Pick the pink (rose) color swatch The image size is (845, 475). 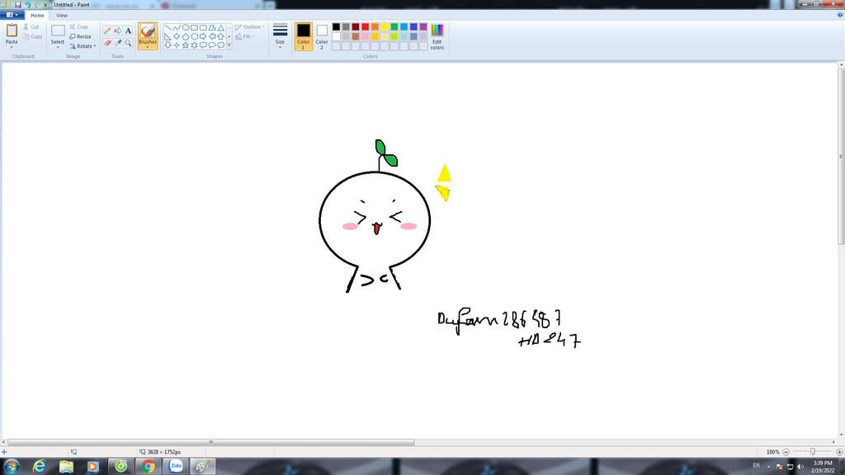(366, 36)
